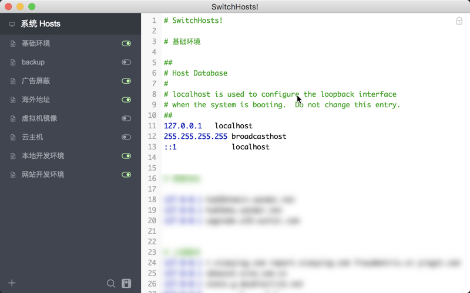The height and width of the screenshot is (293, 470).
Task: Click the '# Host Database' comment line
Action: pos(196,73)
